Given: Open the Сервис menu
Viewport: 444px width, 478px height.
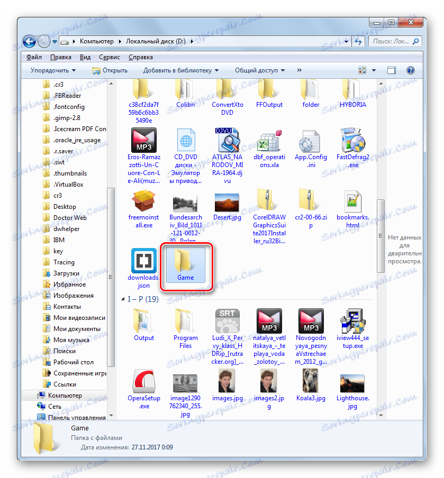Looking at the screenshot, I should (109, 57).
